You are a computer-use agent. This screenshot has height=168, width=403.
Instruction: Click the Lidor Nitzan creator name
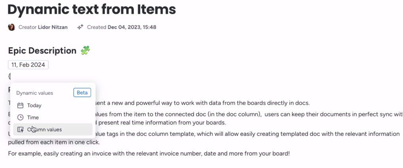coord(53,27)
